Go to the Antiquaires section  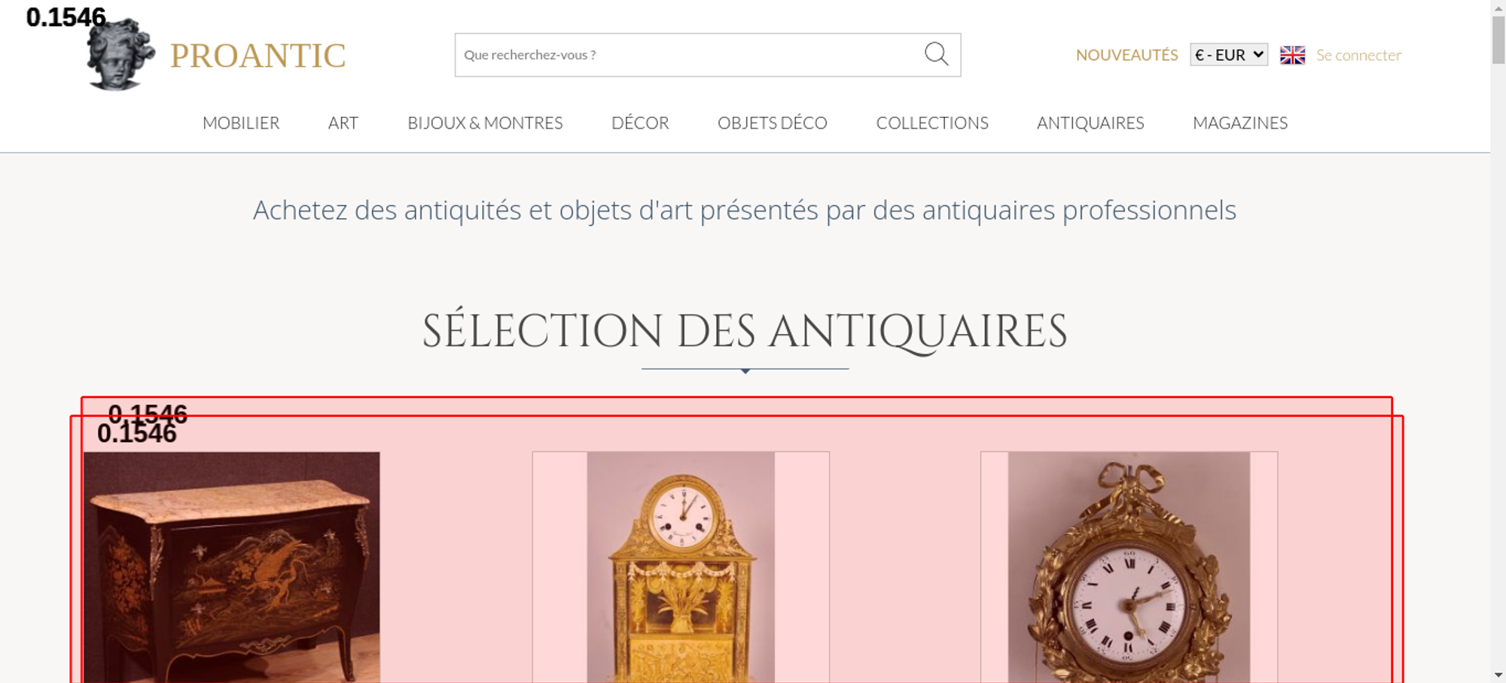pyautogui.click(x=1090, y=123)
